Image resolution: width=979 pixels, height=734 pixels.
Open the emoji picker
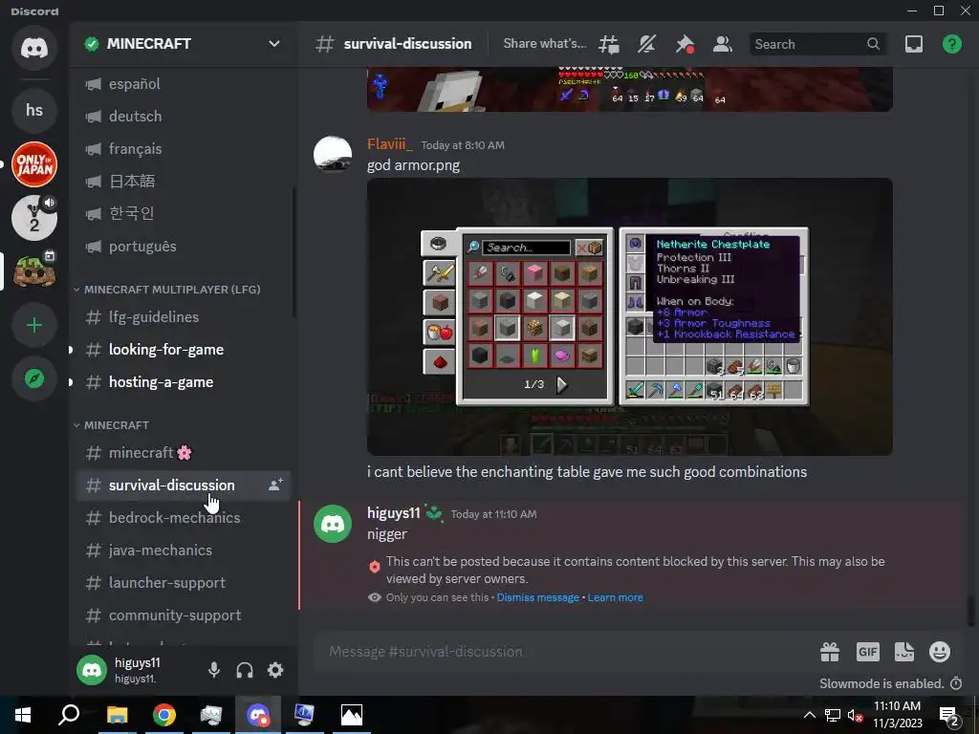[x=940, y=652]
